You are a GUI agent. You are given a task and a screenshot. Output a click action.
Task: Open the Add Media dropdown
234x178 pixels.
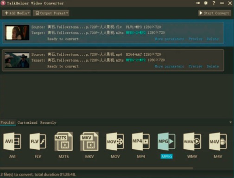(x=16, y=13)
